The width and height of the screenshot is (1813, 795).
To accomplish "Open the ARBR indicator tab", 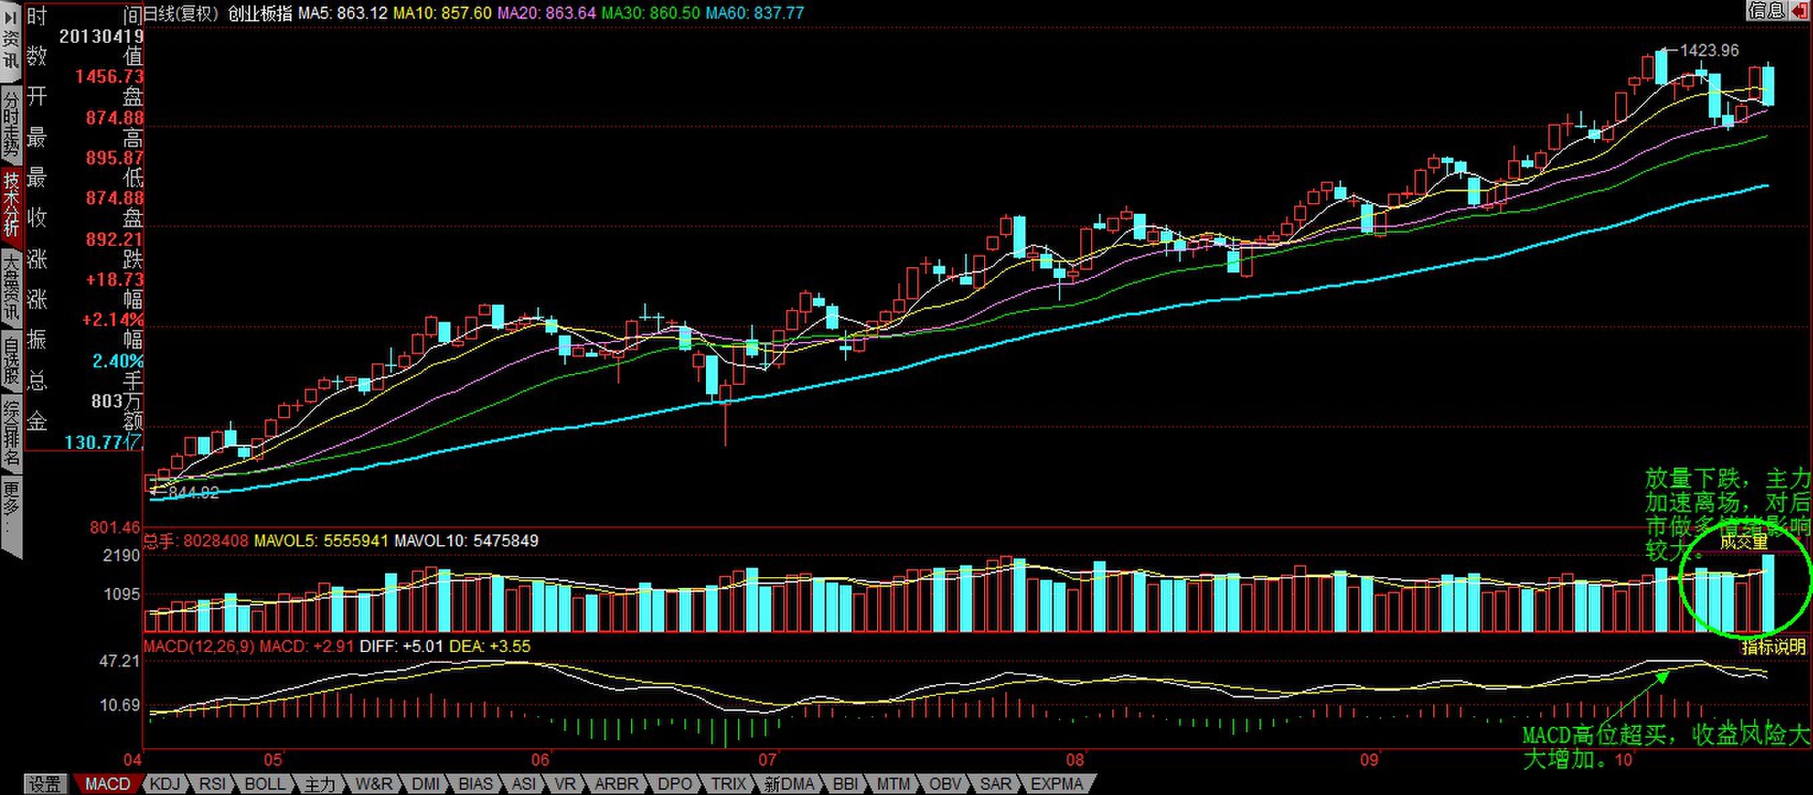I will click(x=616, y=784).
